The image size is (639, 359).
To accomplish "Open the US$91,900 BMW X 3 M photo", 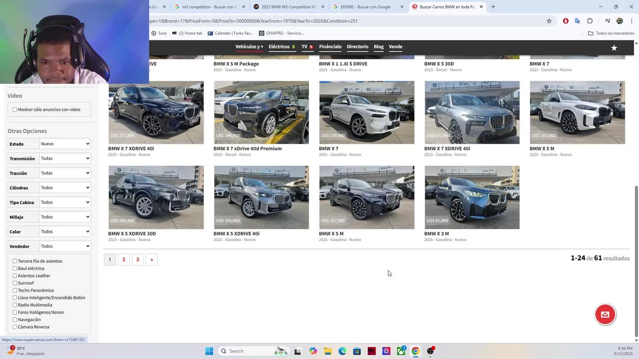I will pyautogui.click(x=472, y=197).
